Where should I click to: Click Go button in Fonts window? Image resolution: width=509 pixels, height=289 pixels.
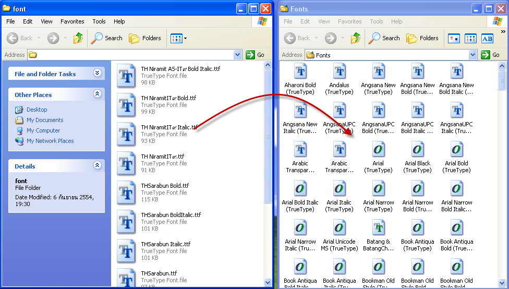pyautogui.click(x=491, y=55)
